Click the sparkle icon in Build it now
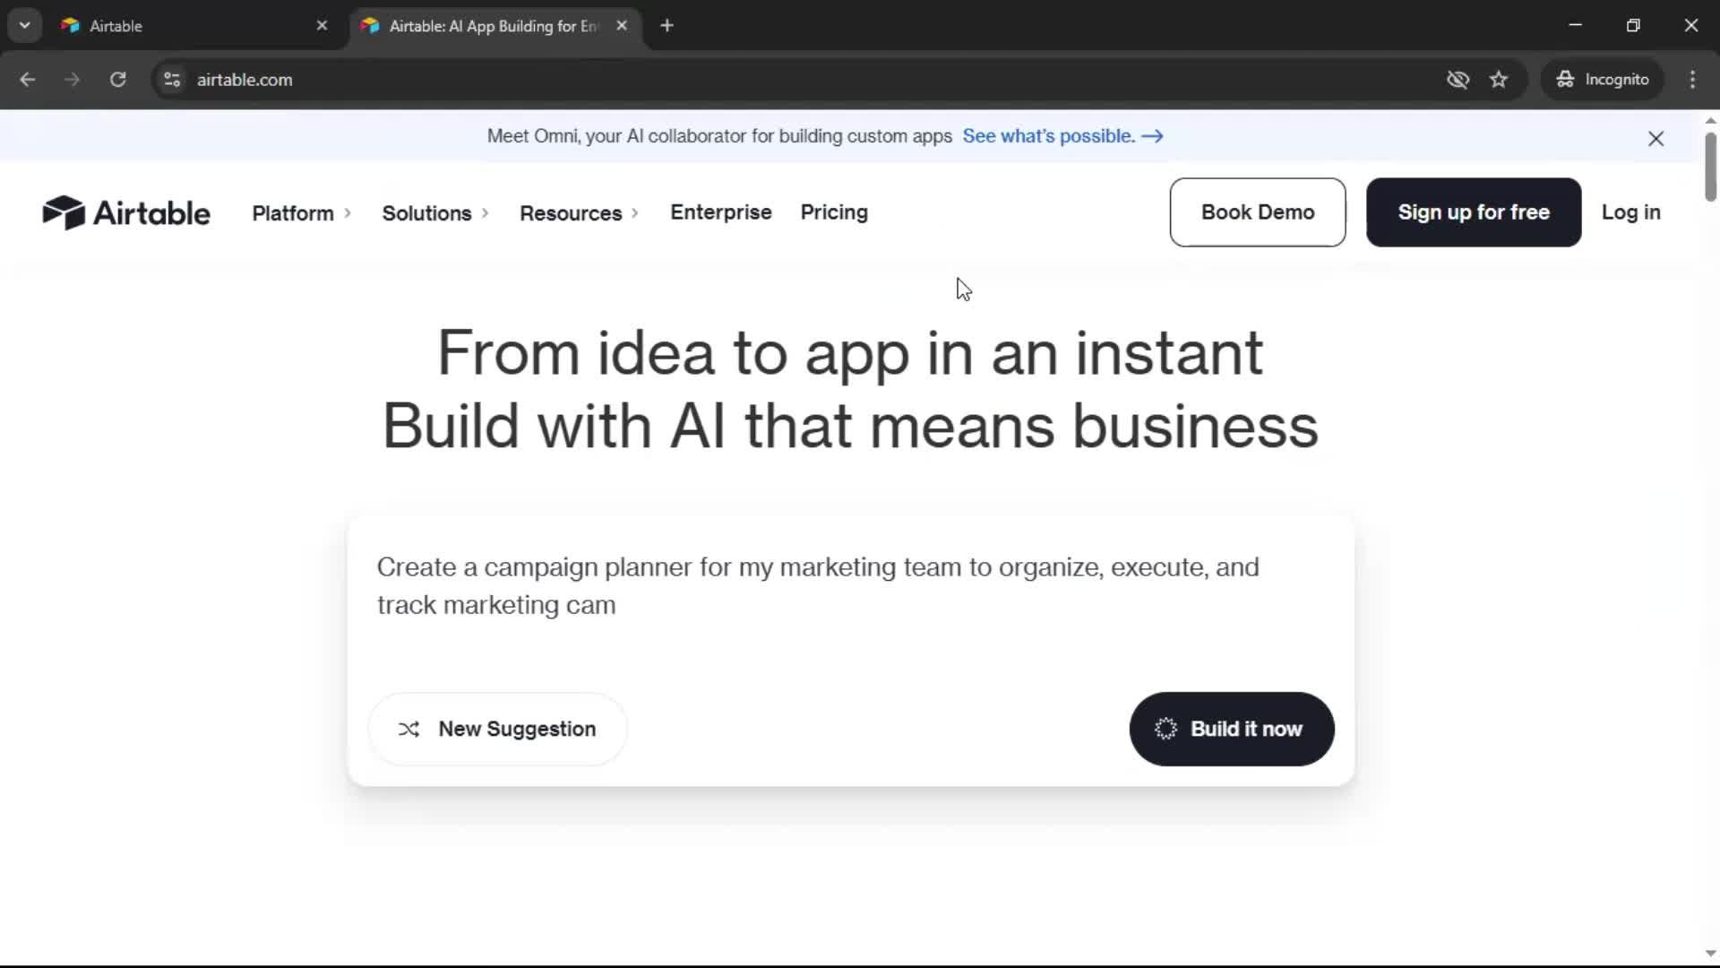The width and height of the screenshot is (1720, 968). pos(1165,729)
